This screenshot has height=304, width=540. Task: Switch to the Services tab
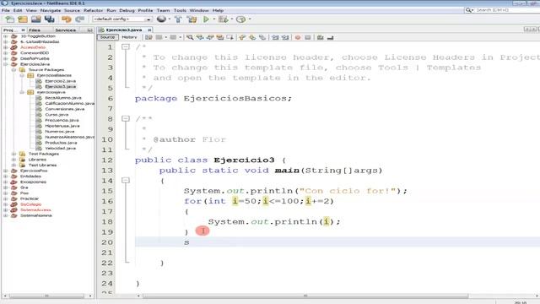[x=66, y=30]
